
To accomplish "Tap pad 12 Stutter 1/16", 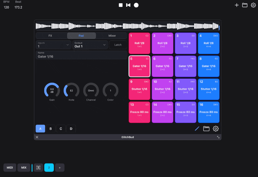I will (209, 89).
